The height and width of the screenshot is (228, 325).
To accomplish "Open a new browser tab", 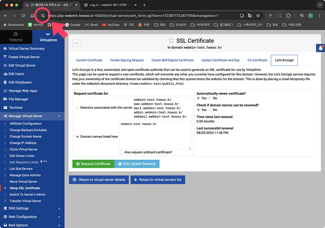I will click(145, 5).
